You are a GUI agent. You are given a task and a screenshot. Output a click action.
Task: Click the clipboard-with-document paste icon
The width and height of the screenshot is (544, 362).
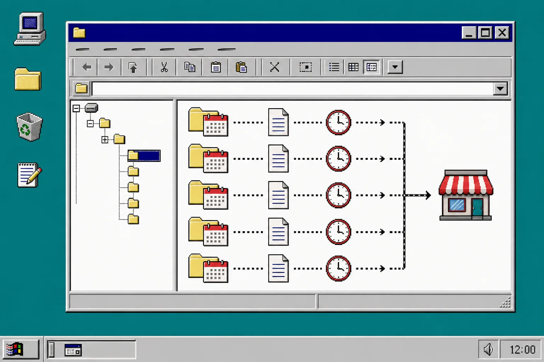(x=241, y=67)
